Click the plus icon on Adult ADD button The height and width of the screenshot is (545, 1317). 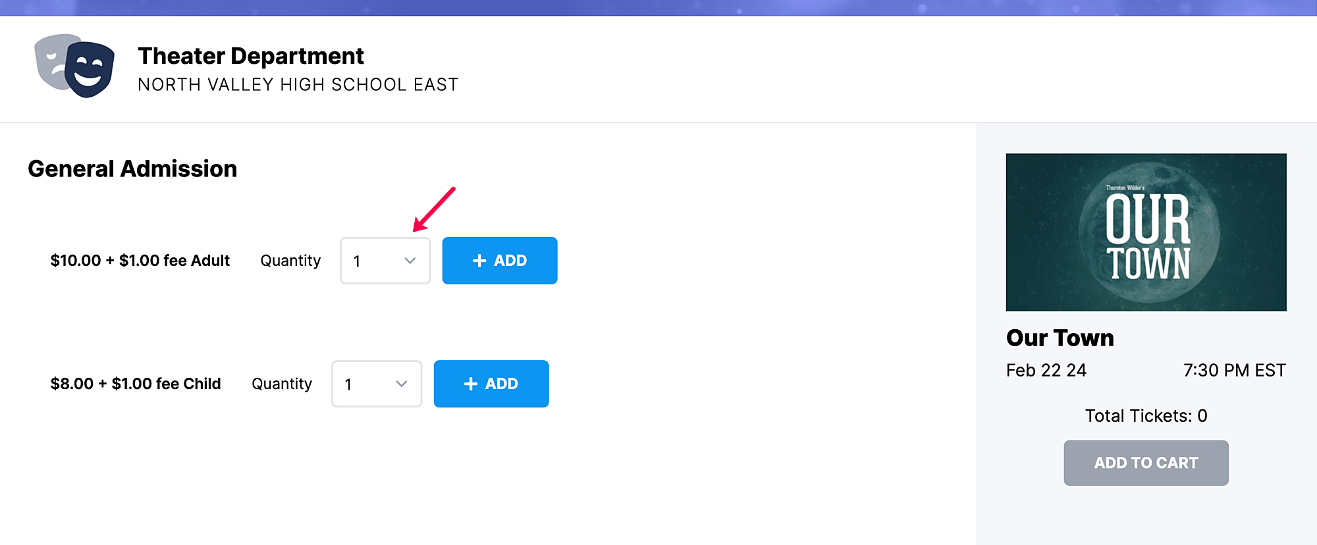click(479, 261)
